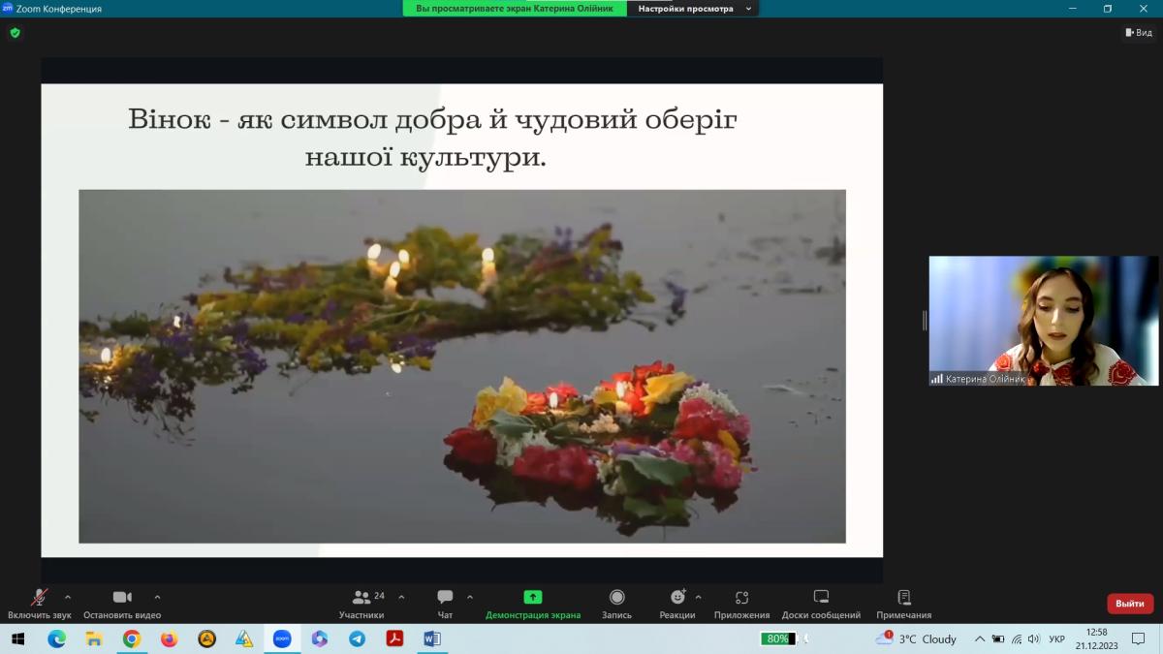Stop video using the camera toggle

[122, 598]
